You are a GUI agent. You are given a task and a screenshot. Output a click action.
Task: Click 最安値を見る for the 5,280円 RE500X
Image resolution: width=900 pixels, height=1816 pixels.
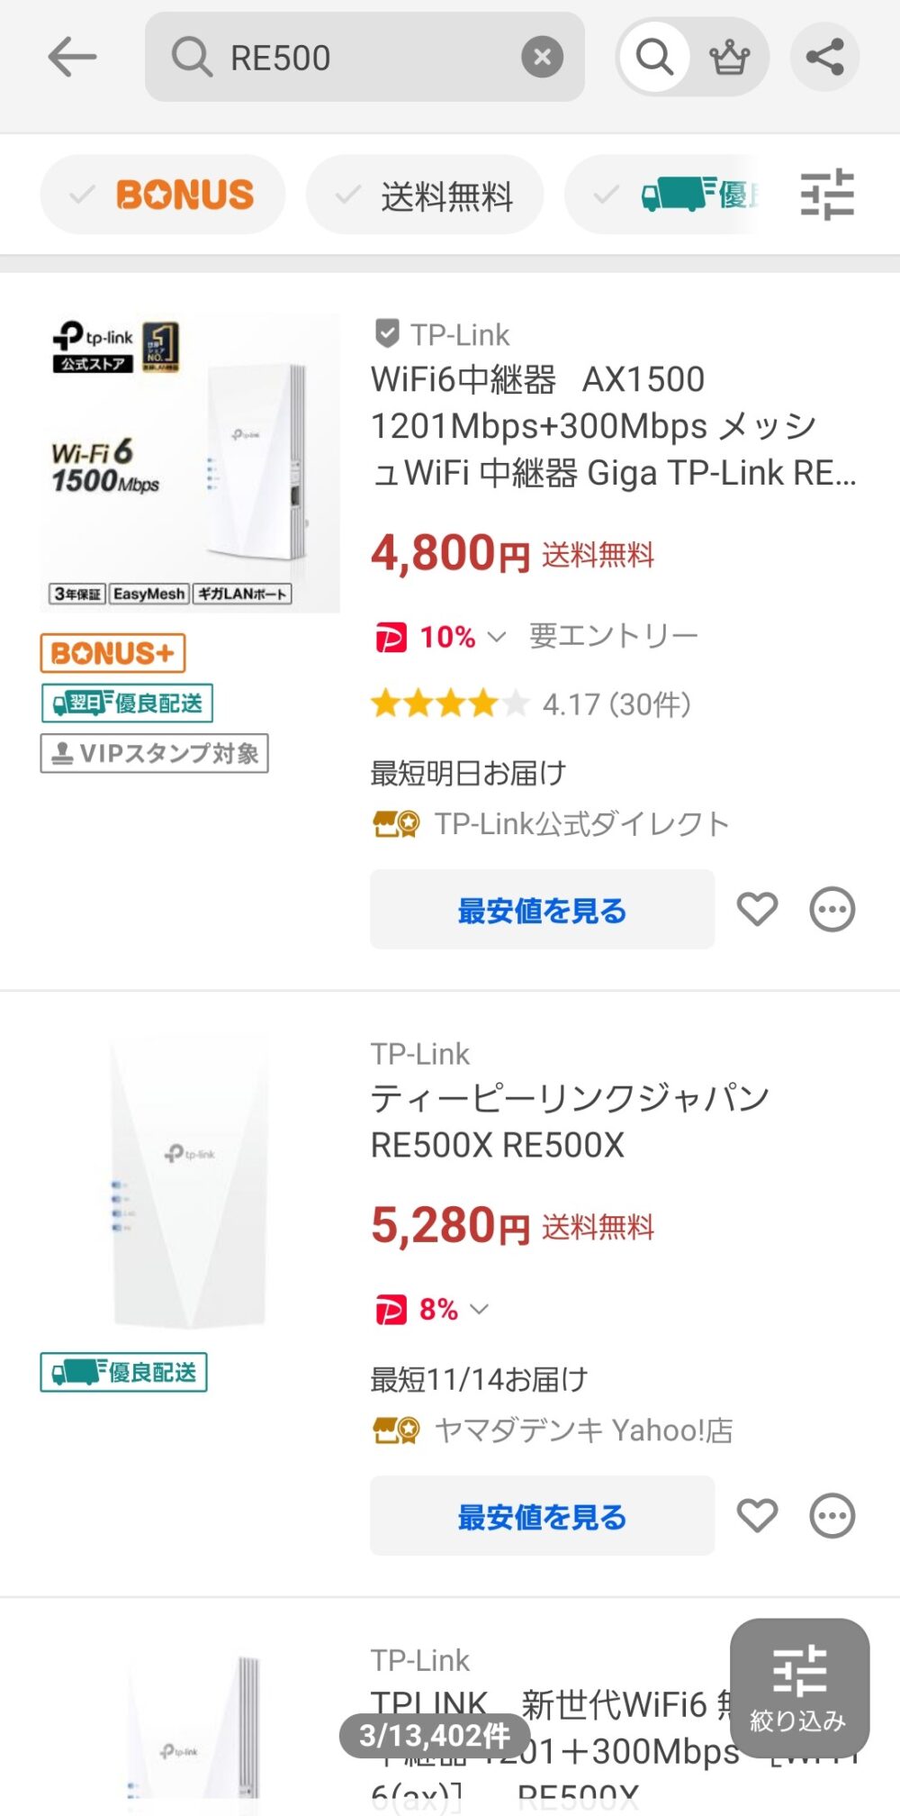(542, 1516)
